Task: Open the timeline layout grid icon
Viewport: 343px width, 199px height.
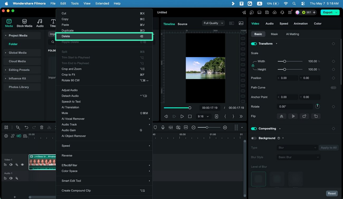Action: point(6,127)
